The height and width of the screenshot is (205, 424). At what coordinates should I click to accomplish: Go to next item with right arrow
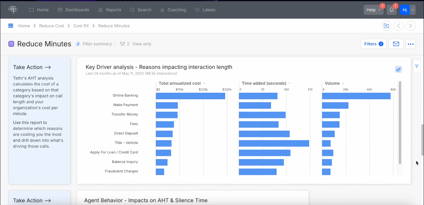[x=411, y=26]
